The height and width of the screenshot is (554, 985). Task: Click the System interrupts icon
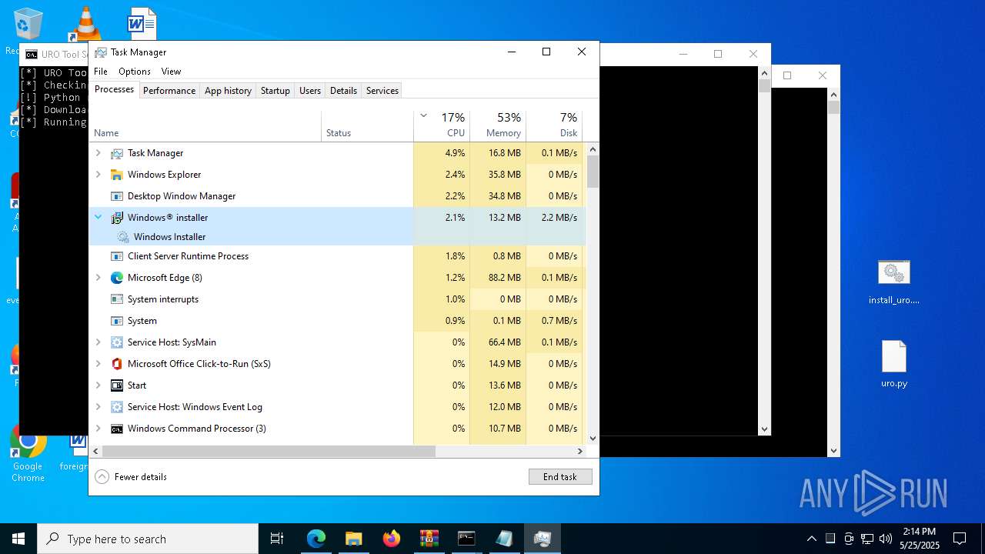pos(117,299)
